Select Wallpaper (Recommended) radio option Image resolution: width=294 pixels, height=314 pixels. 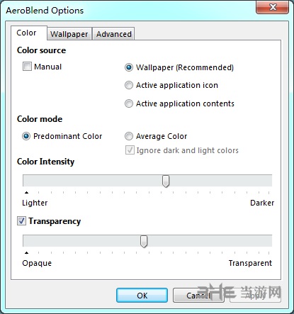point(129,67)
